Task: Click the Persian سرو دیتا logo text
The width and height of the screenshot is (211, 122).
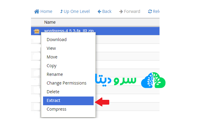Action: pos(116,80)
